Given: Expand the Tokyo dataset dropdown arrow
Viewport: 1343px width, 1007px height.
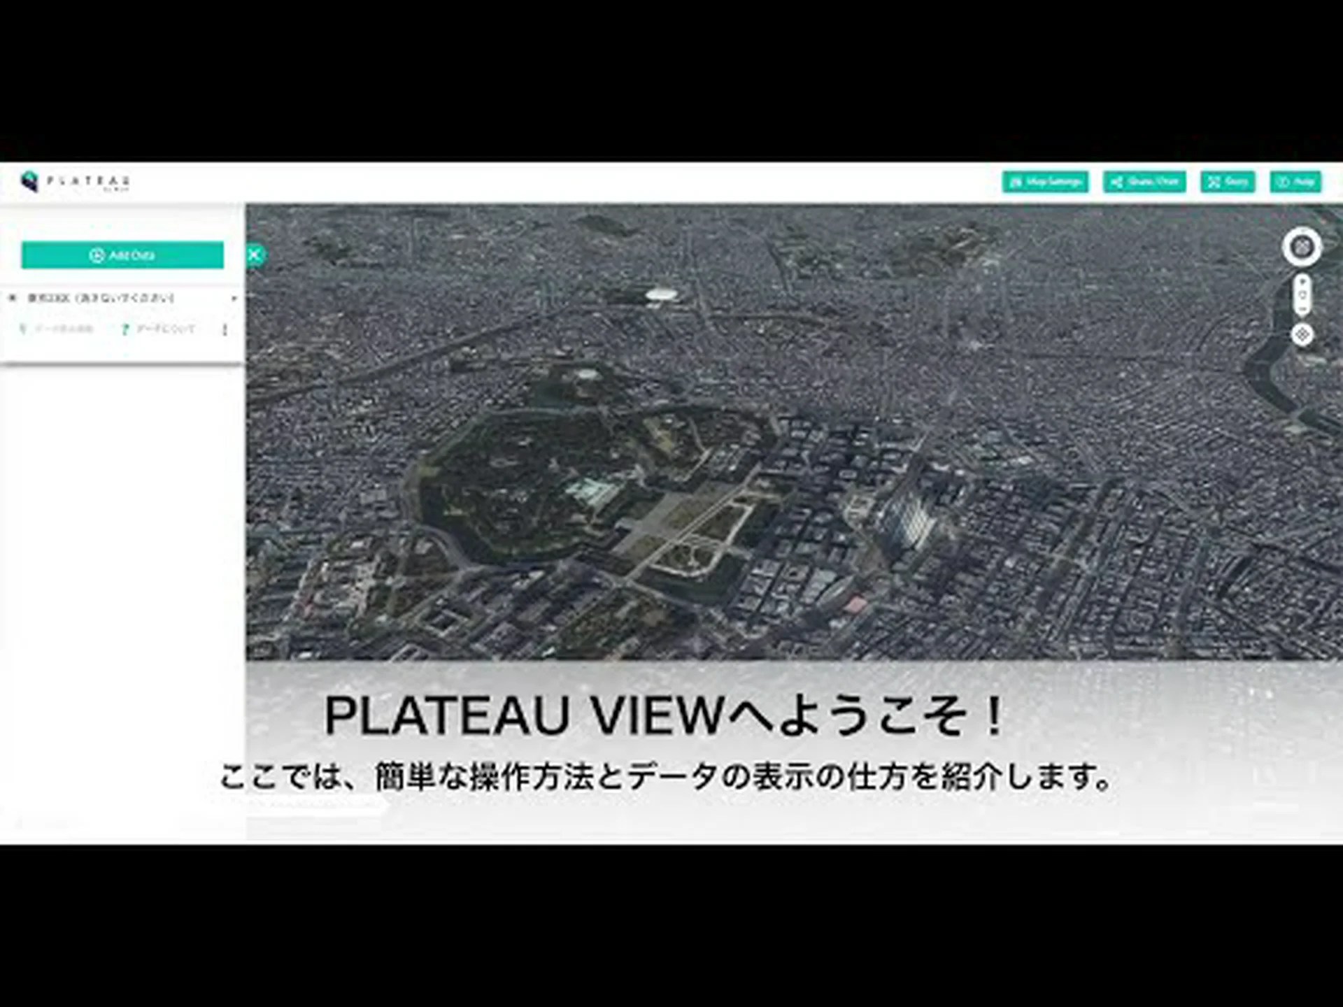Looking at the screenshot, I should pos(234,299).
